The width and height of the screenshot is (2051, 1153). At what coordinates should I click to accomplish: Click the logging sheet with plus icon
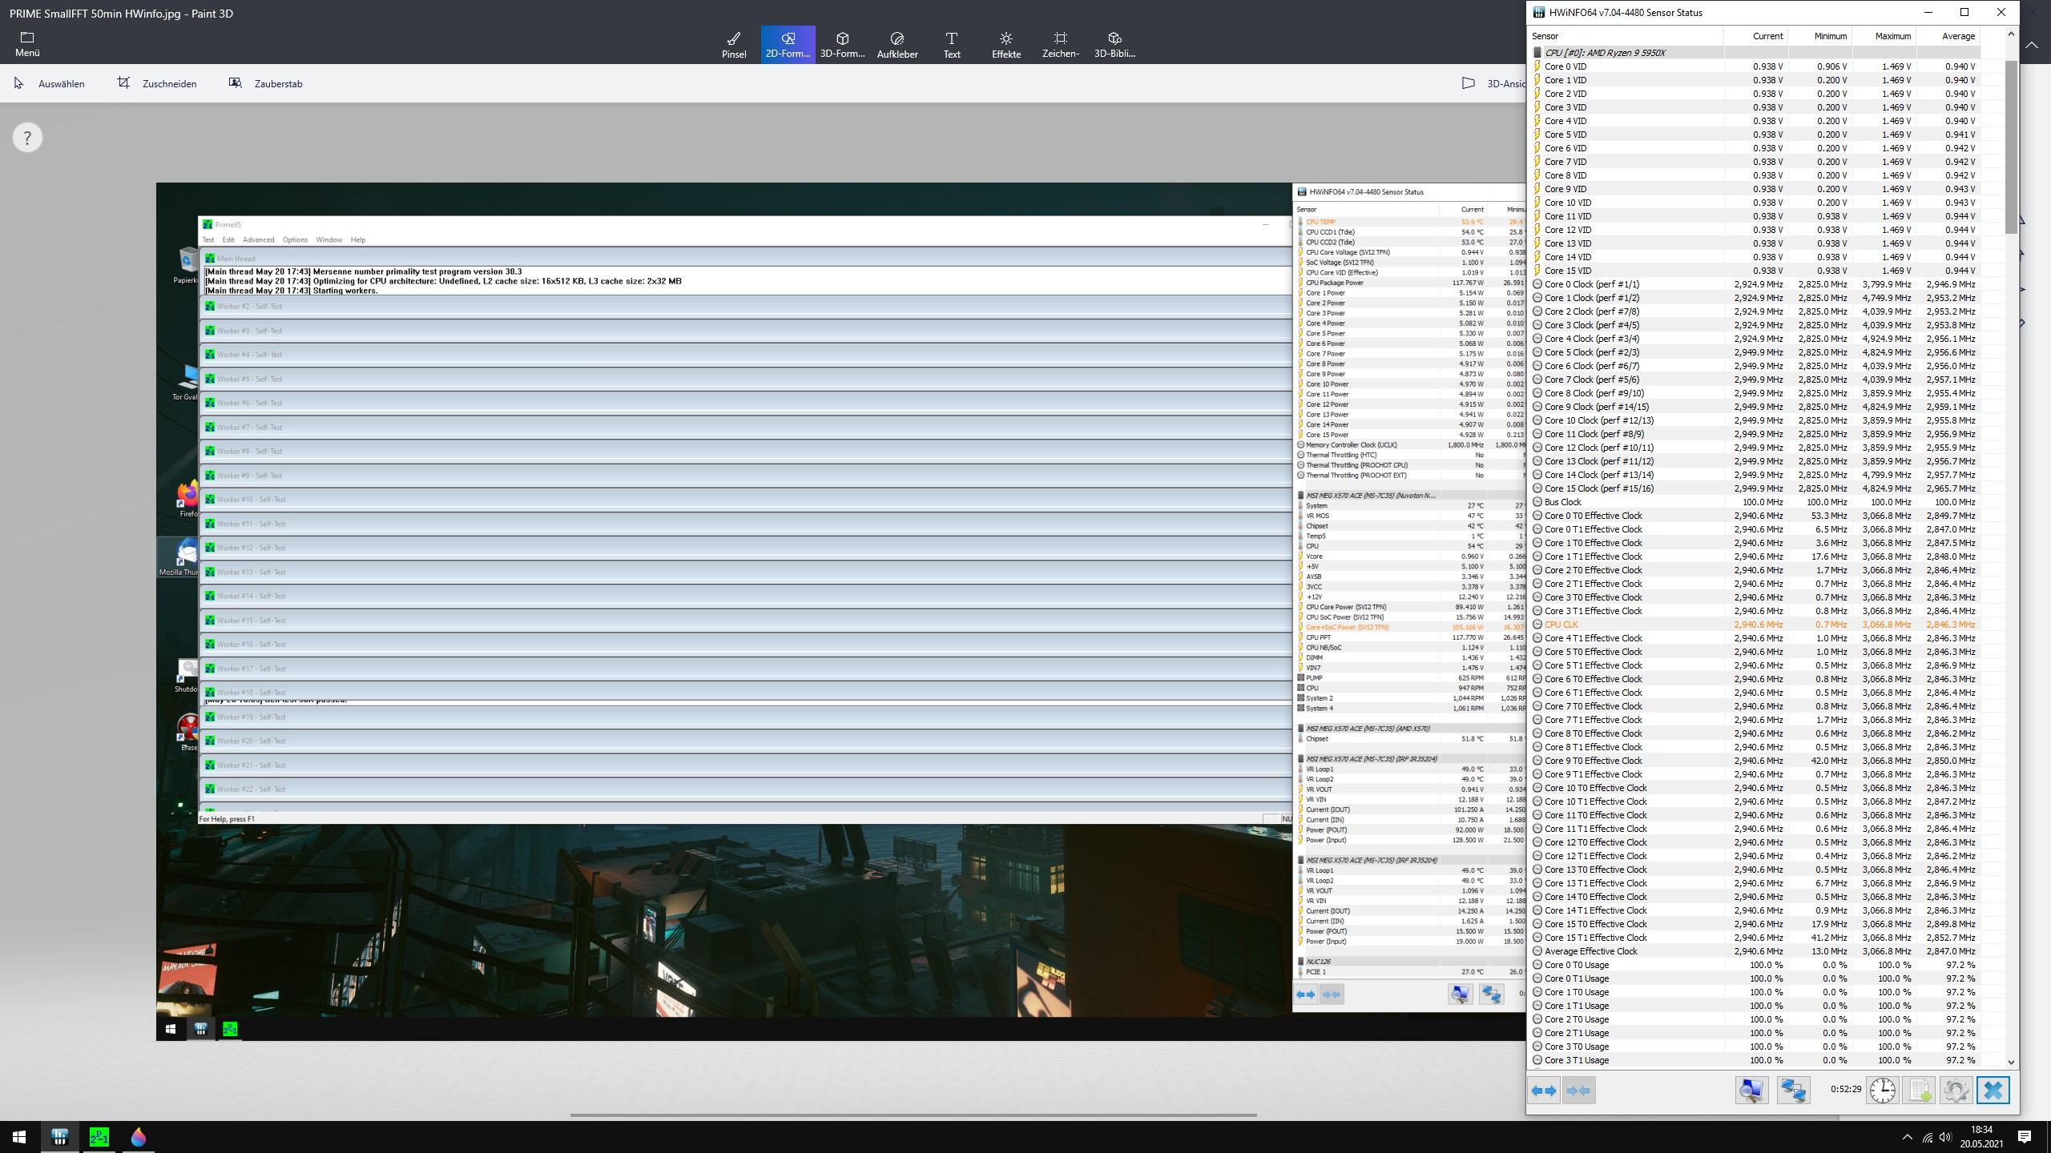coord(1920,1091)
